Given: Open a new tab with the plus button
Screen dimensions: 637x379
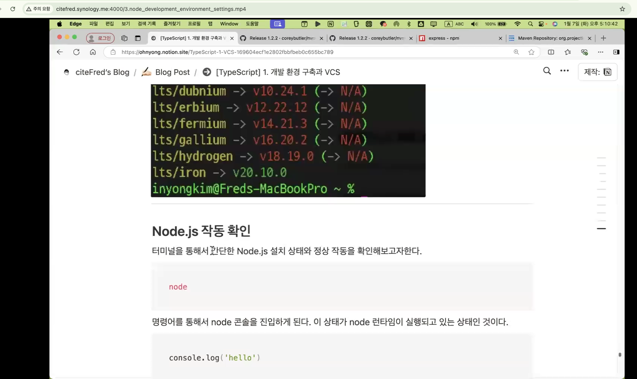Looking at the screenshot, I should 603,38.
